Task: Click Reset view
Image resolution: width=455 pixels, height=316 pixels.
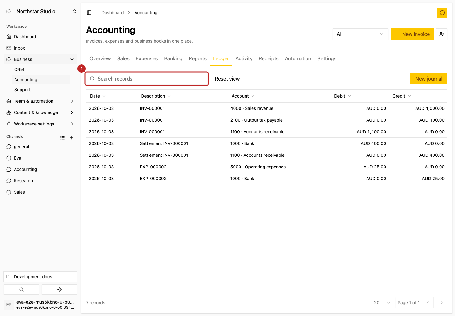Action: click(x=227, y=79)
